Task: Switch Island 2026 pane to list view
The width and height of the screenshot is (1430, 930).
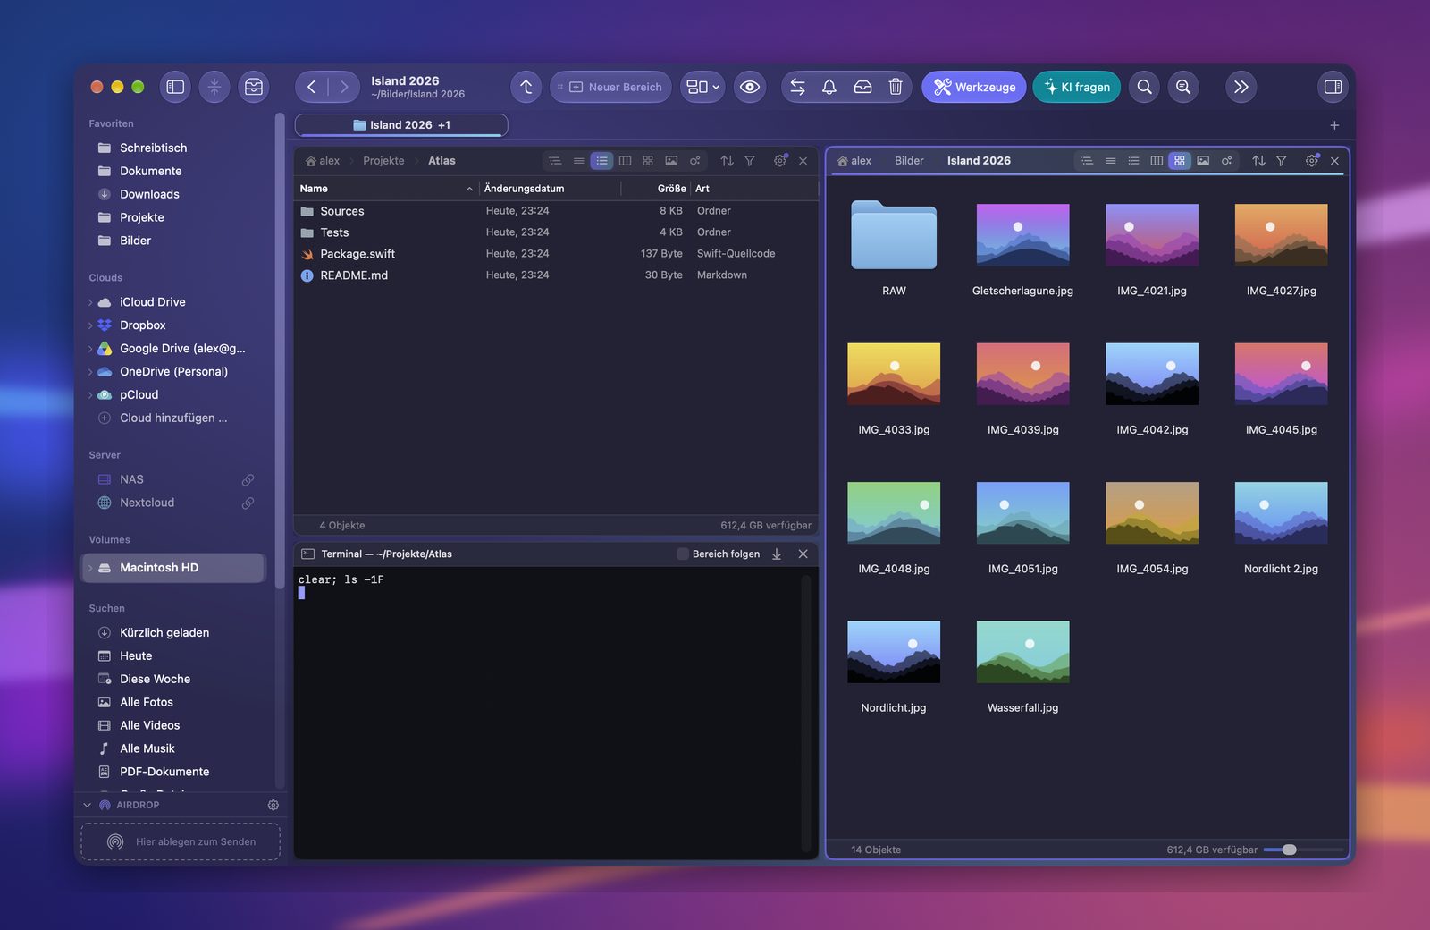Action: [1133, 161]
